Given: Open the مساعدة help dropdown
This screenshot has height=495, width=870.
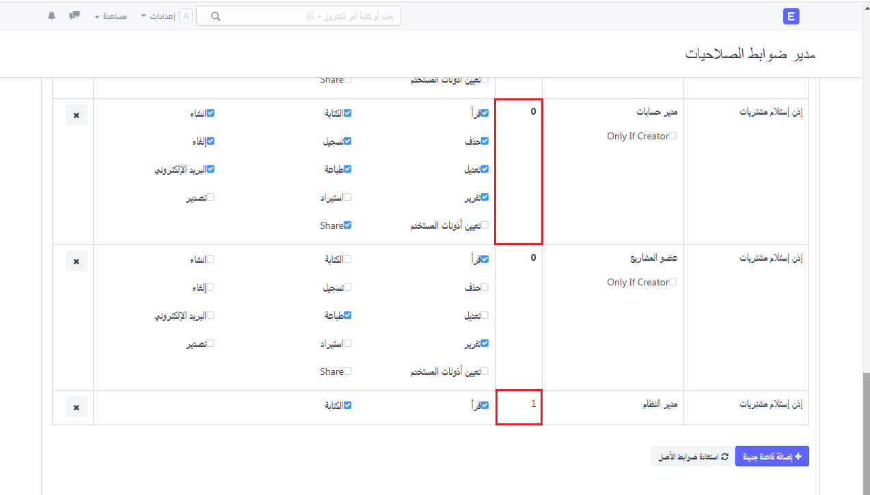Looking at the screenshot, I should 110,16.
